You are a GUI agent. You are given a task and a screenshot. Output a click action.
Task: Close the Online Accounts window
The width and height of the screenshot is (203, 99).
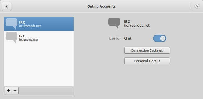click(197, 6)
